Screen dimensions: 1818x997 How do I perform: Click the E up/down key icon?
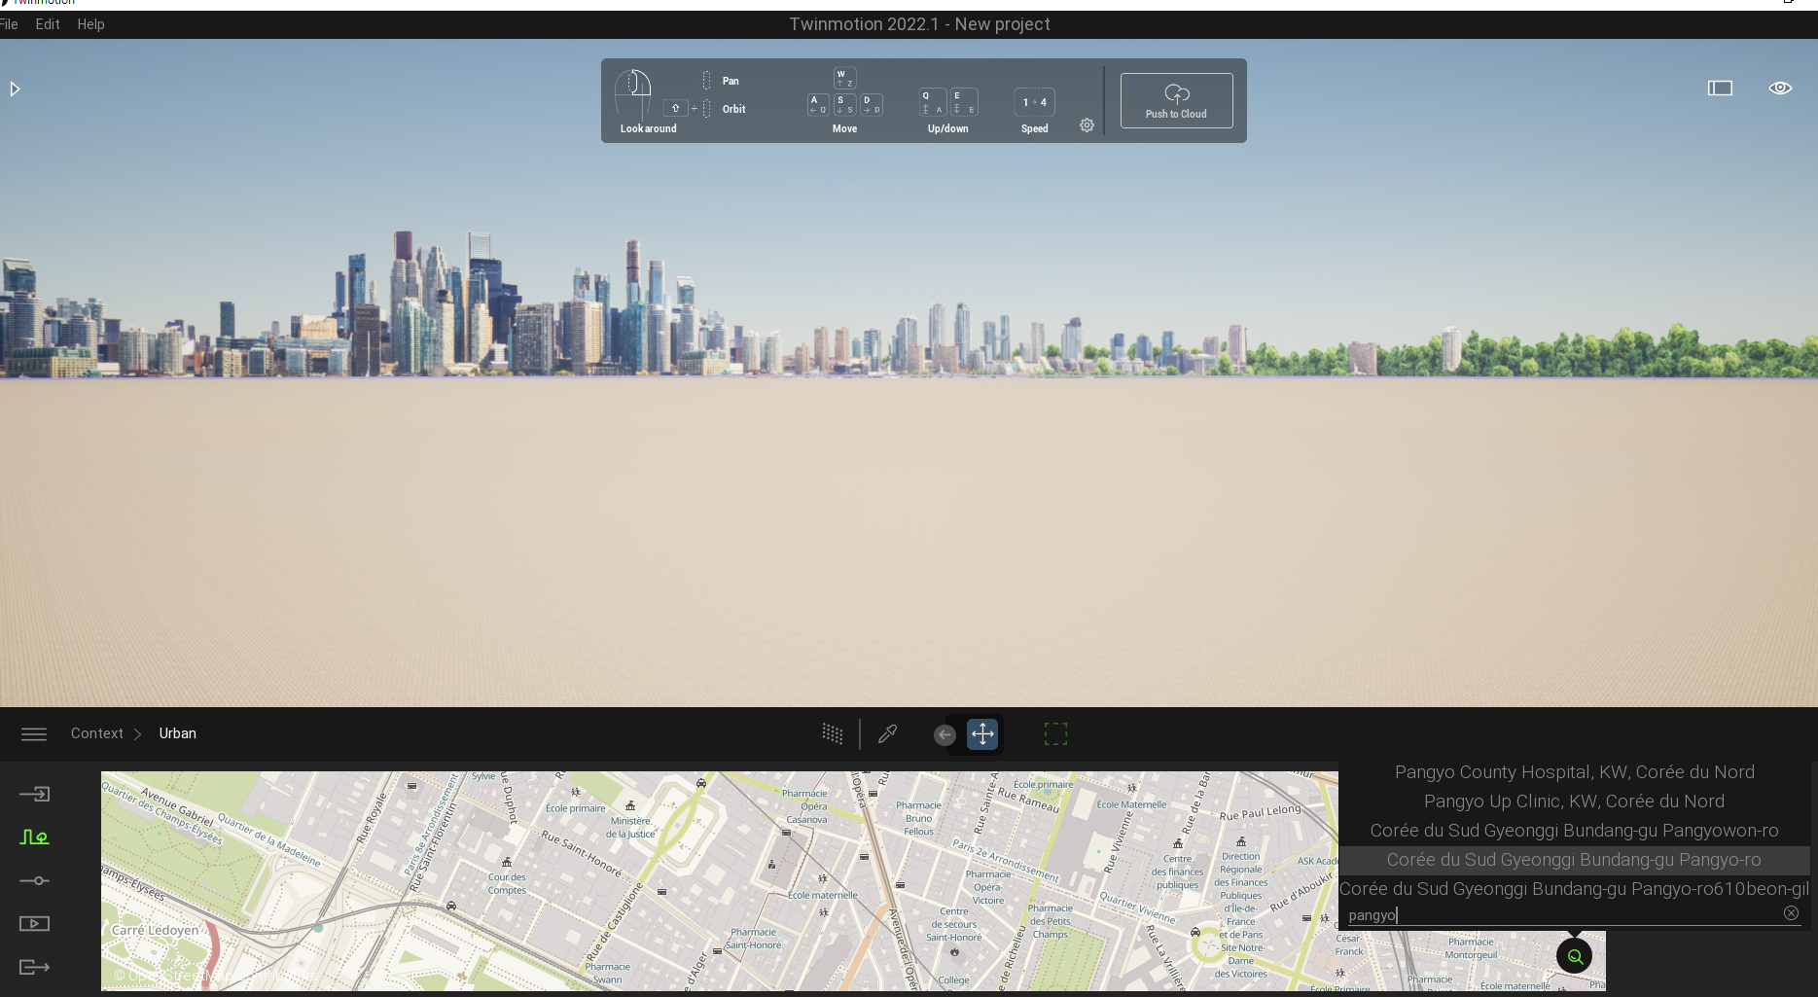(963, 102)
